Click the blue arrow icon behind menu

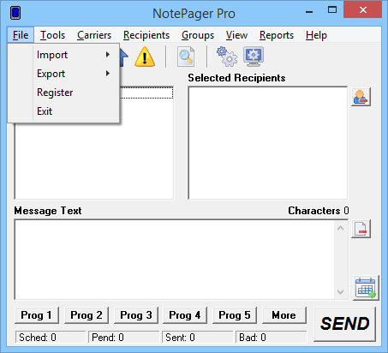pyautogui.click(x=123, y=57)
